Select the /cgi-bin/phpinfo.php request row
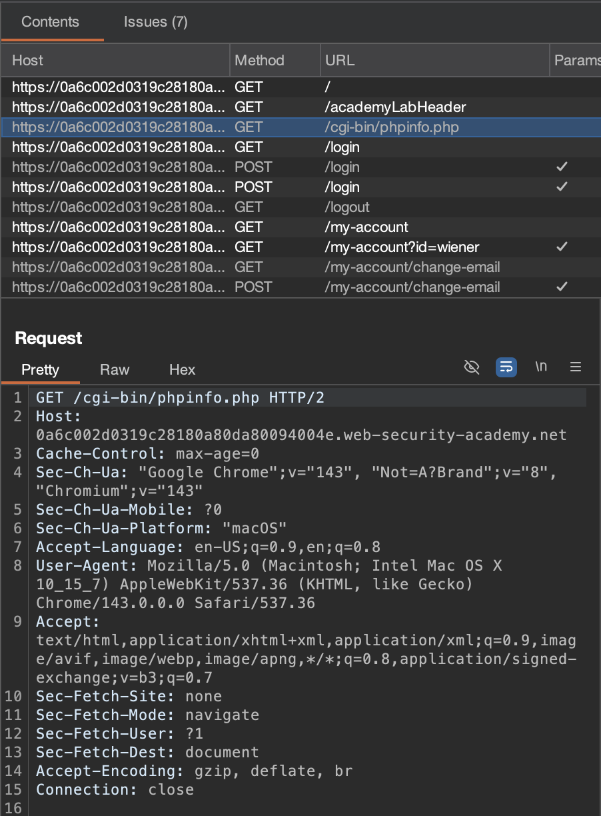The height and width of the screenshot is (816, 601). pos(392,127)
